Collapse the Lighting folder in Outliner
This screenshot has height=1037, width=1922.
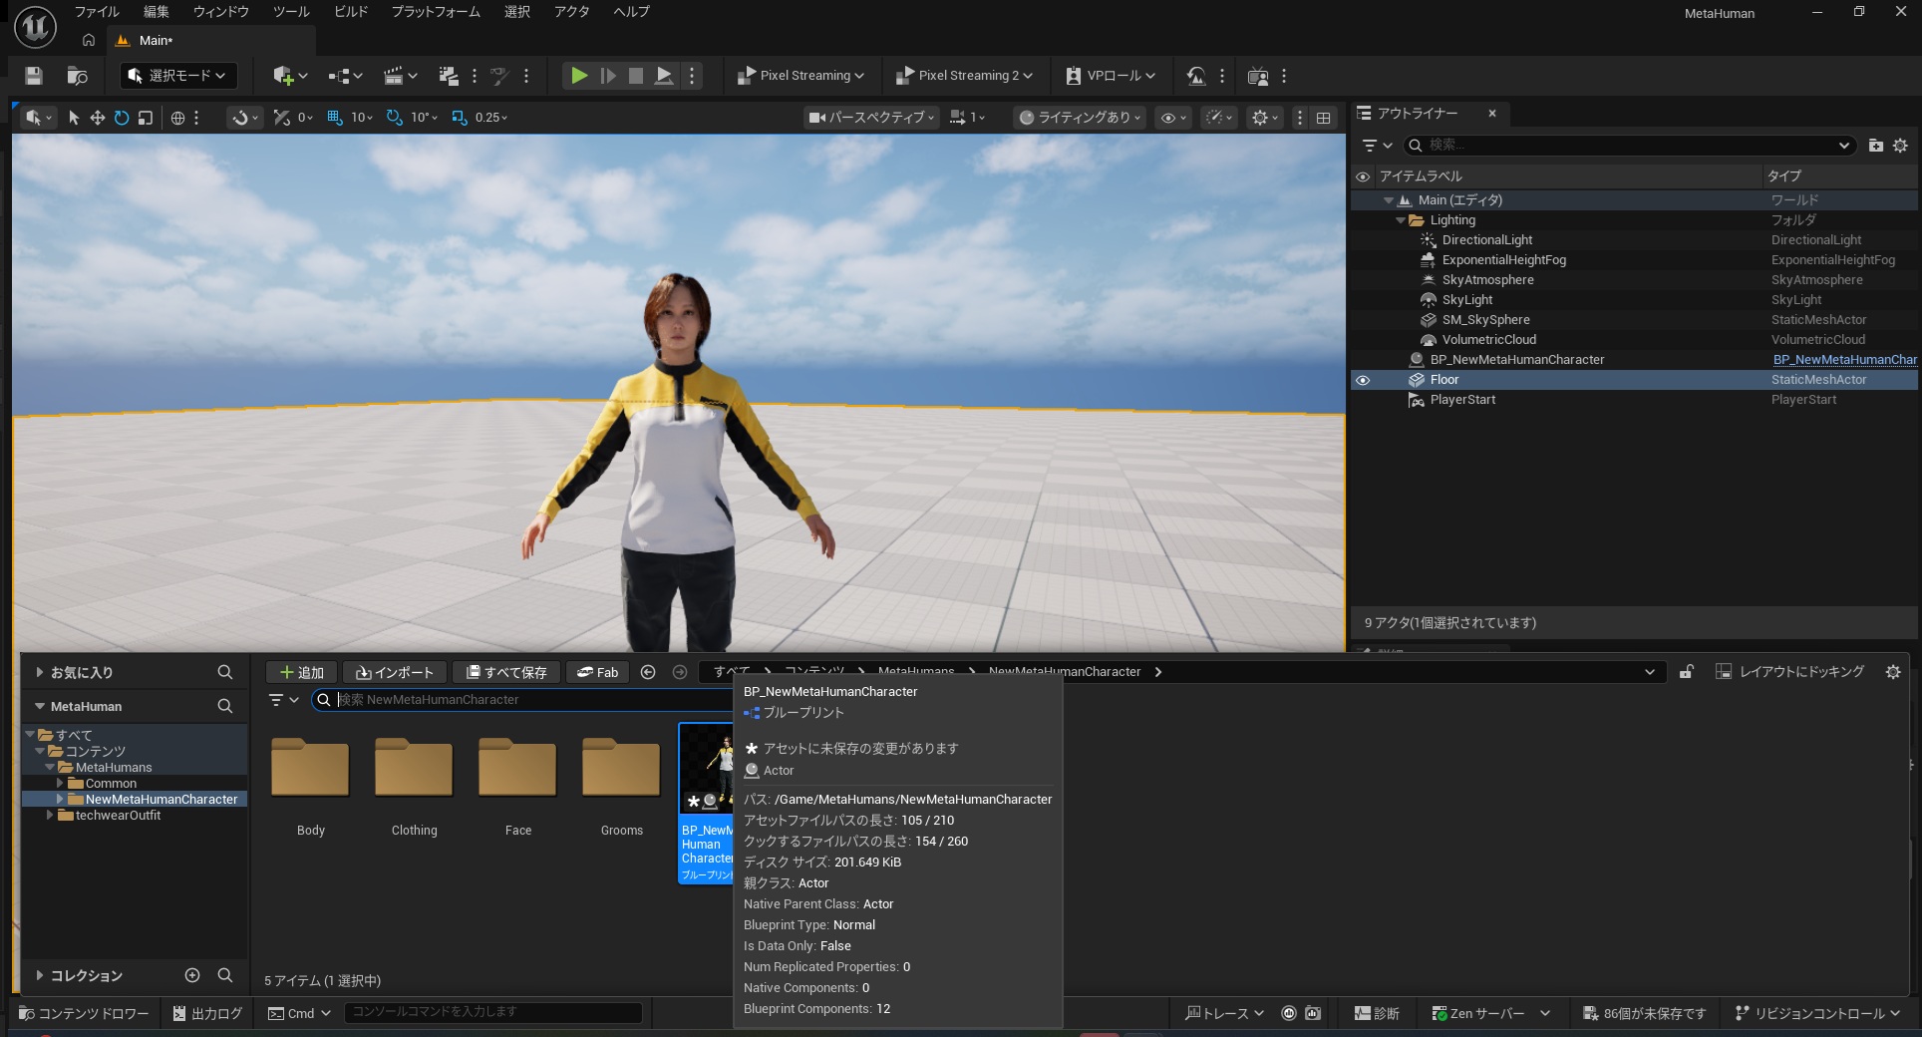coord(1401,220)
